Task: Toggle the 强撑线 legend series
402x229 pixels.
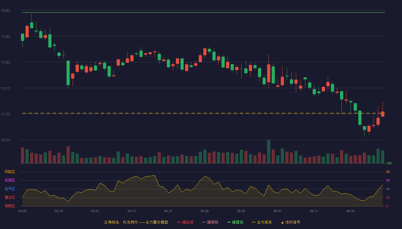Action: coord(235,222)
